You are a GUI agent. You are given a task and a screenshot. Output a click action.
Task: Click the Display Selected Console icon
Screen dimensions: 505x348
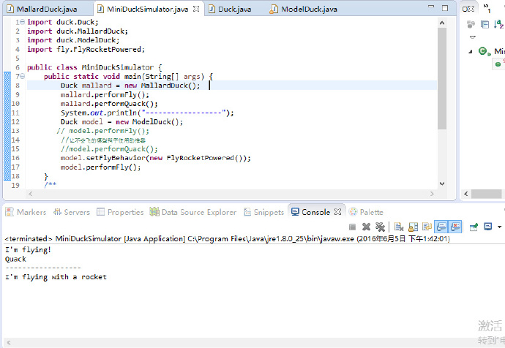488,227
